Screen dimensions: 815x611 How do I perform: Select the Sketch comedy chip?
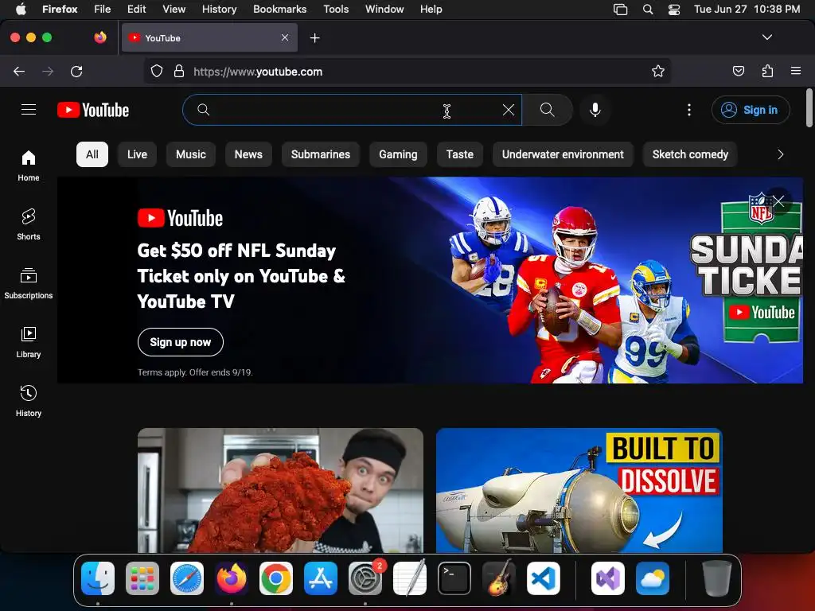tap(690, 154)
